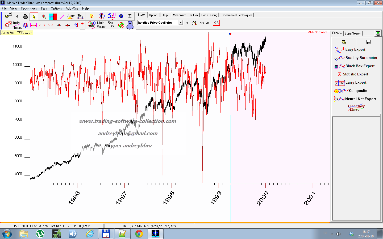Click the magnifier zoom tool icon
Image resolution: width=383 pixels, height=239 pixels.
tap(44, 17)
